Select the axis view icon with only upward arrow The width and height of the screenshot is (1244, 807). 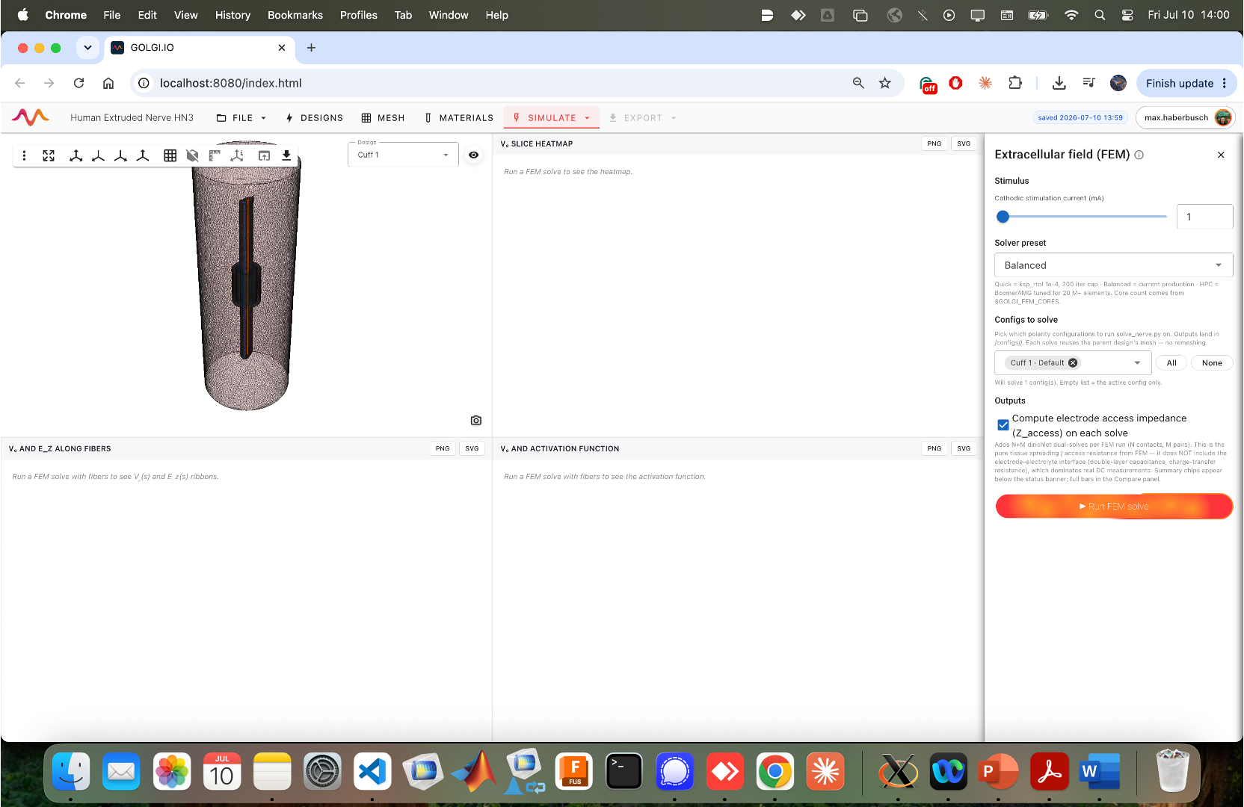pyautogui.click(x=143, y=155)
